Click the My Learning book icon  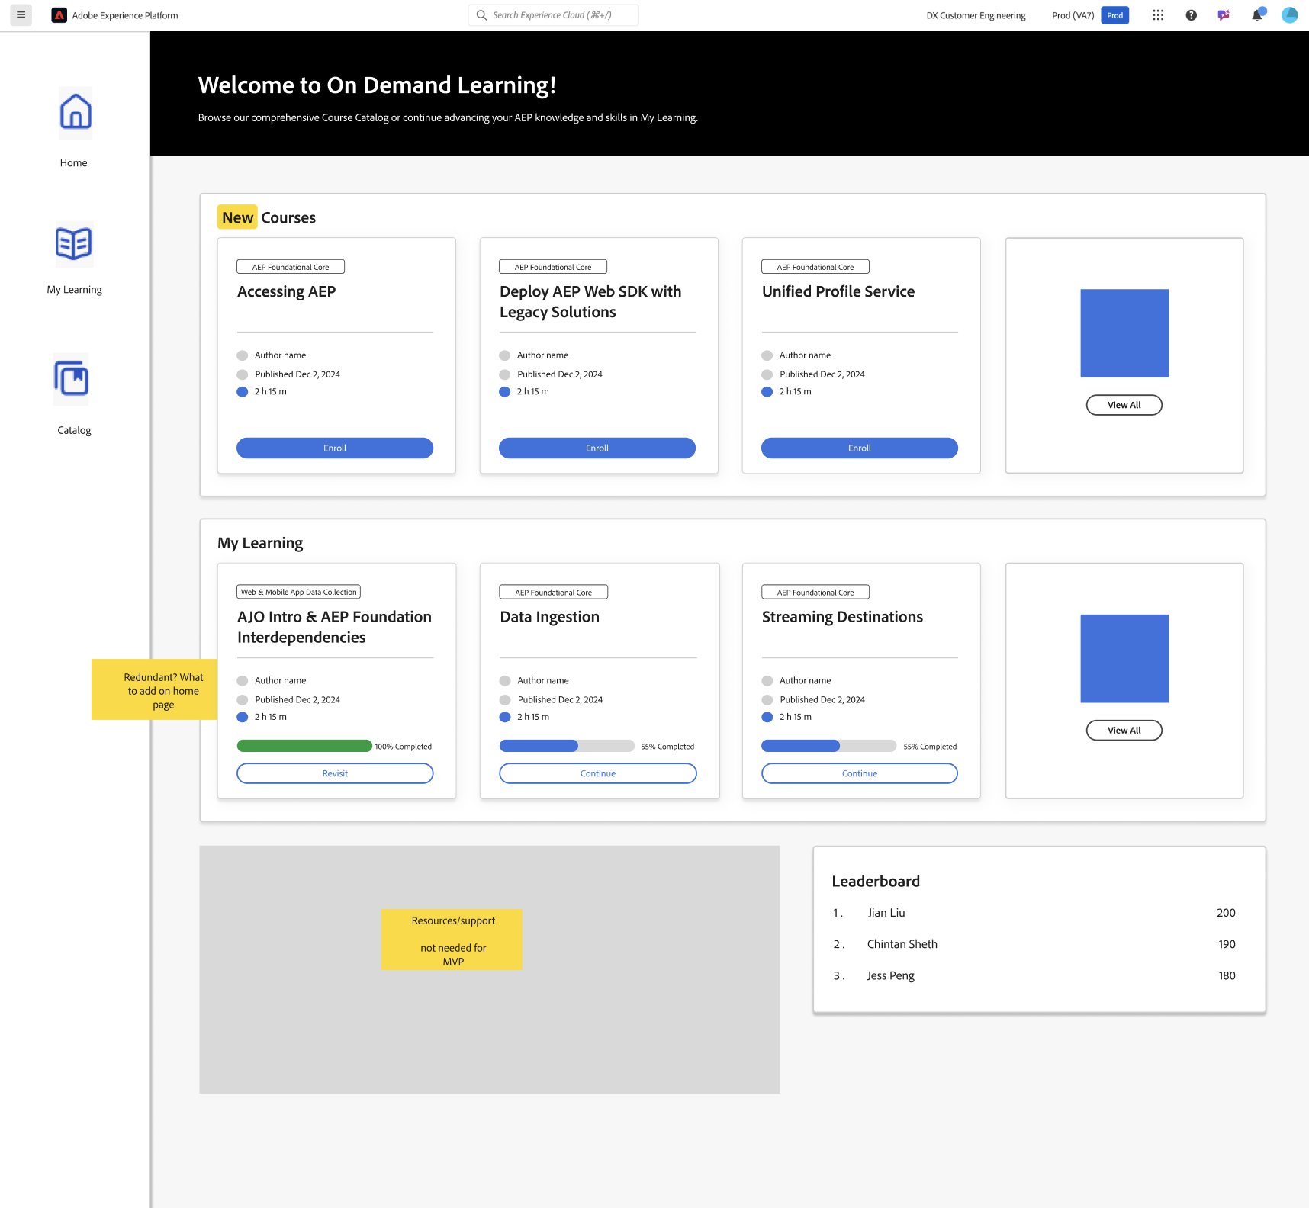click(x=74, y=244)
